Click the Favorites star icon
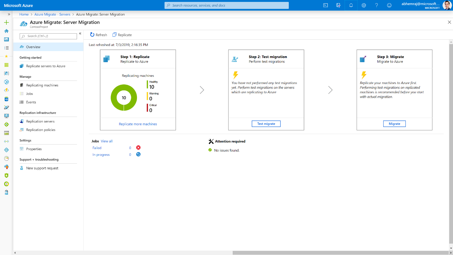 6,56
